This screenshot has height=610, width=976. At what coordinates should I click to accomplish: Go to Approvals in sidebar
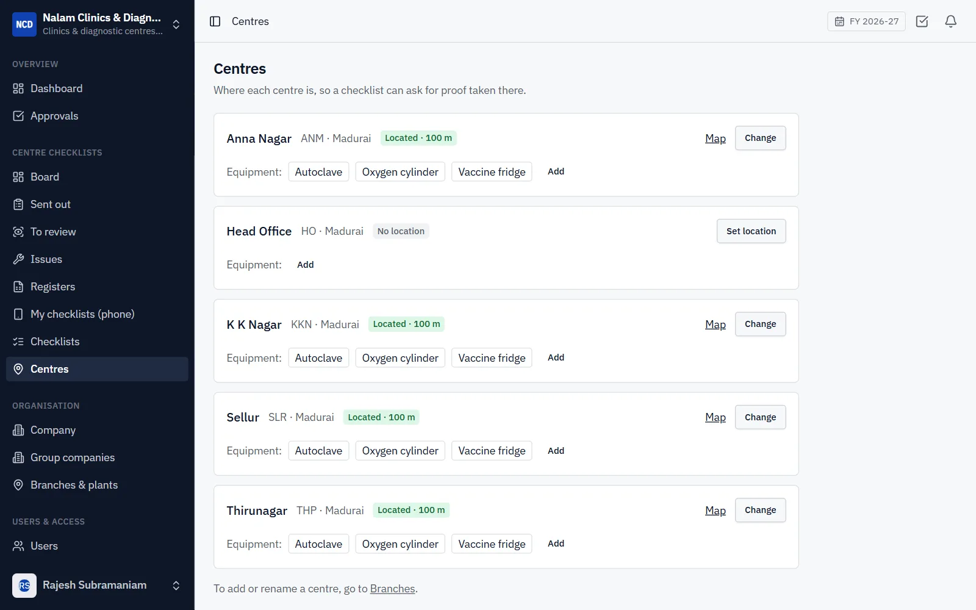[97, 116]
